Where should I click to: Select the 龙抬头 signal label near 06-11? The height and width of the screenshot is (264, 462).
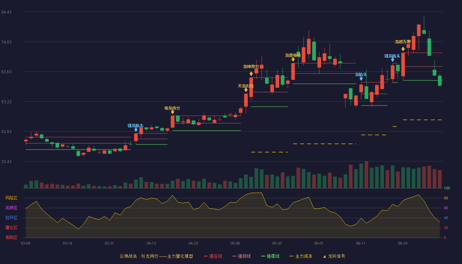click(361, 74)
